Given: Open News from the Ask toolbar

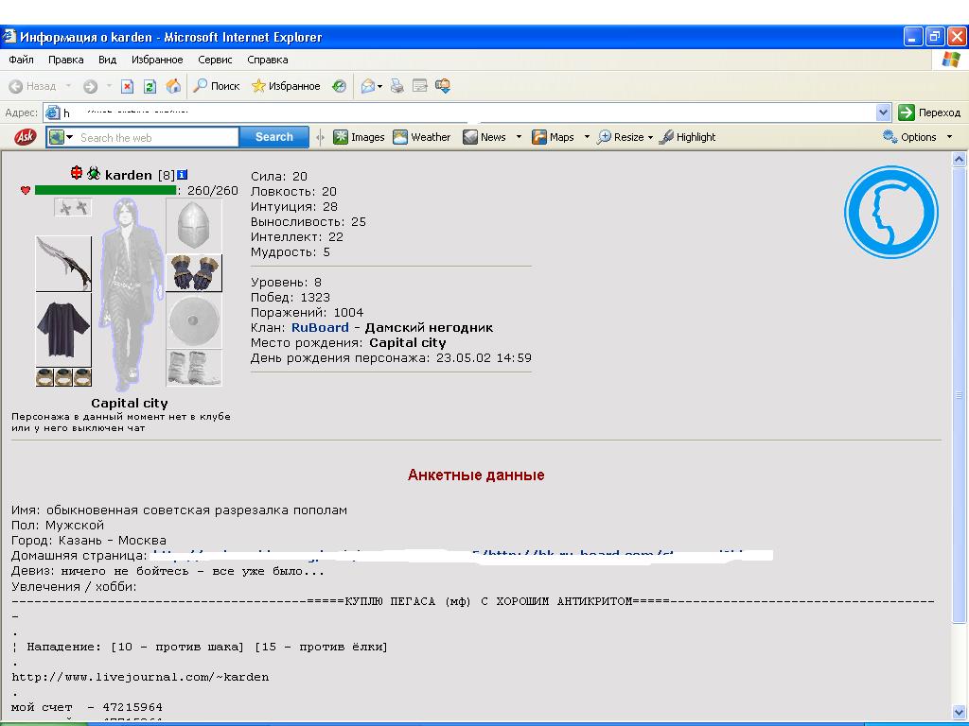Looking at the screenshot, I should (484, 137).
